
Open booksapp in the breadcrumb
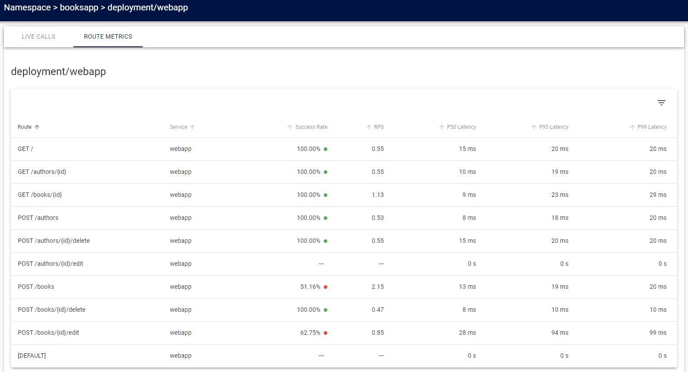(79, 8)
